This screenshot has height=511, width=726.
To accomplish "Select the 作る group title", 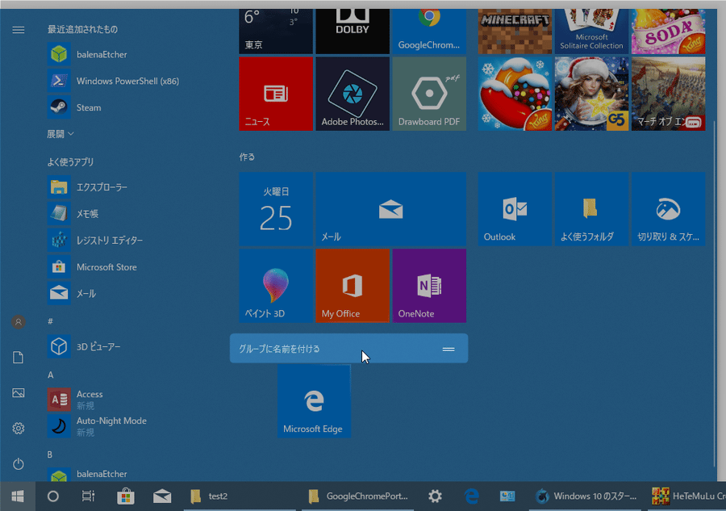I will [x=247, y=157].
